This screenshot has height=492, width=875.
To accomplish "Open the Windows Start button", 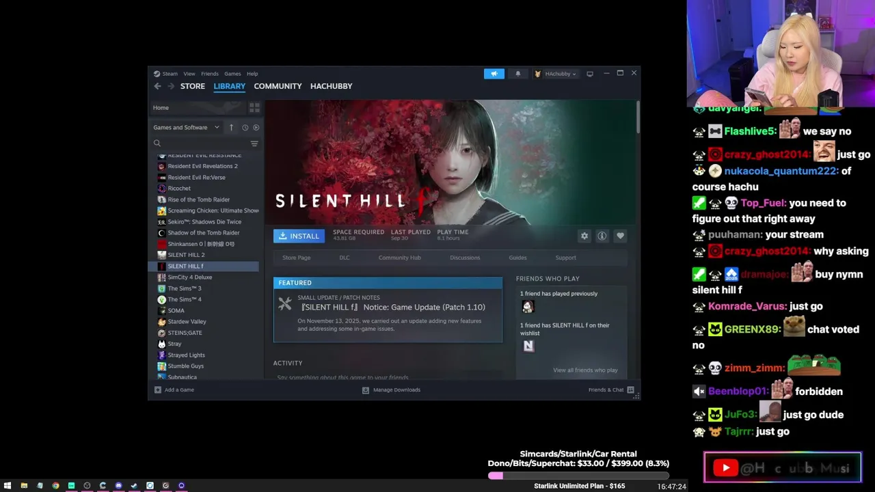I will pos(8,486).
